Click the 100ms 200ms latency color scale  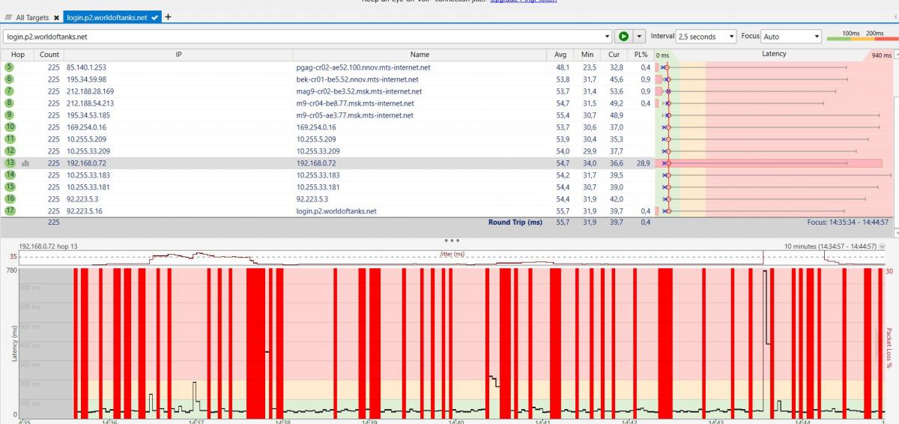(x=860, y=36)
